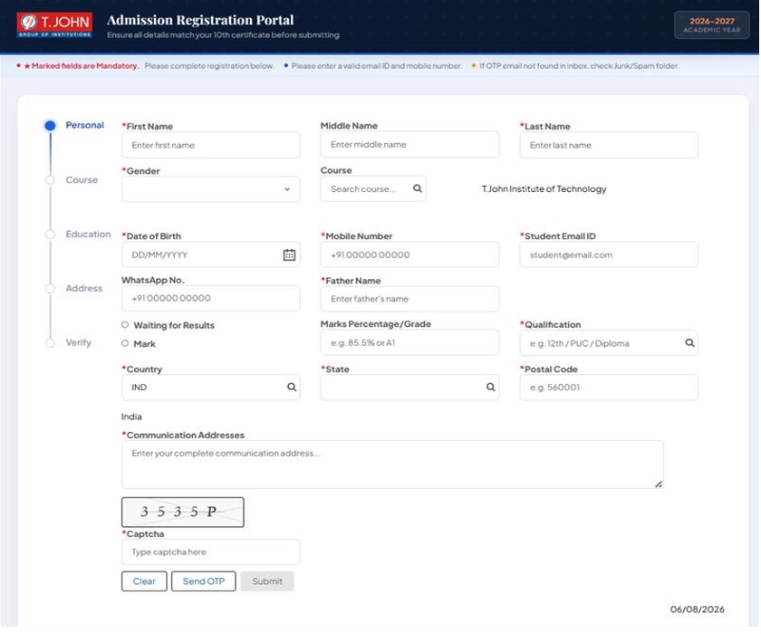
Task: Go to the Education step label
Action: coord(89,235)
